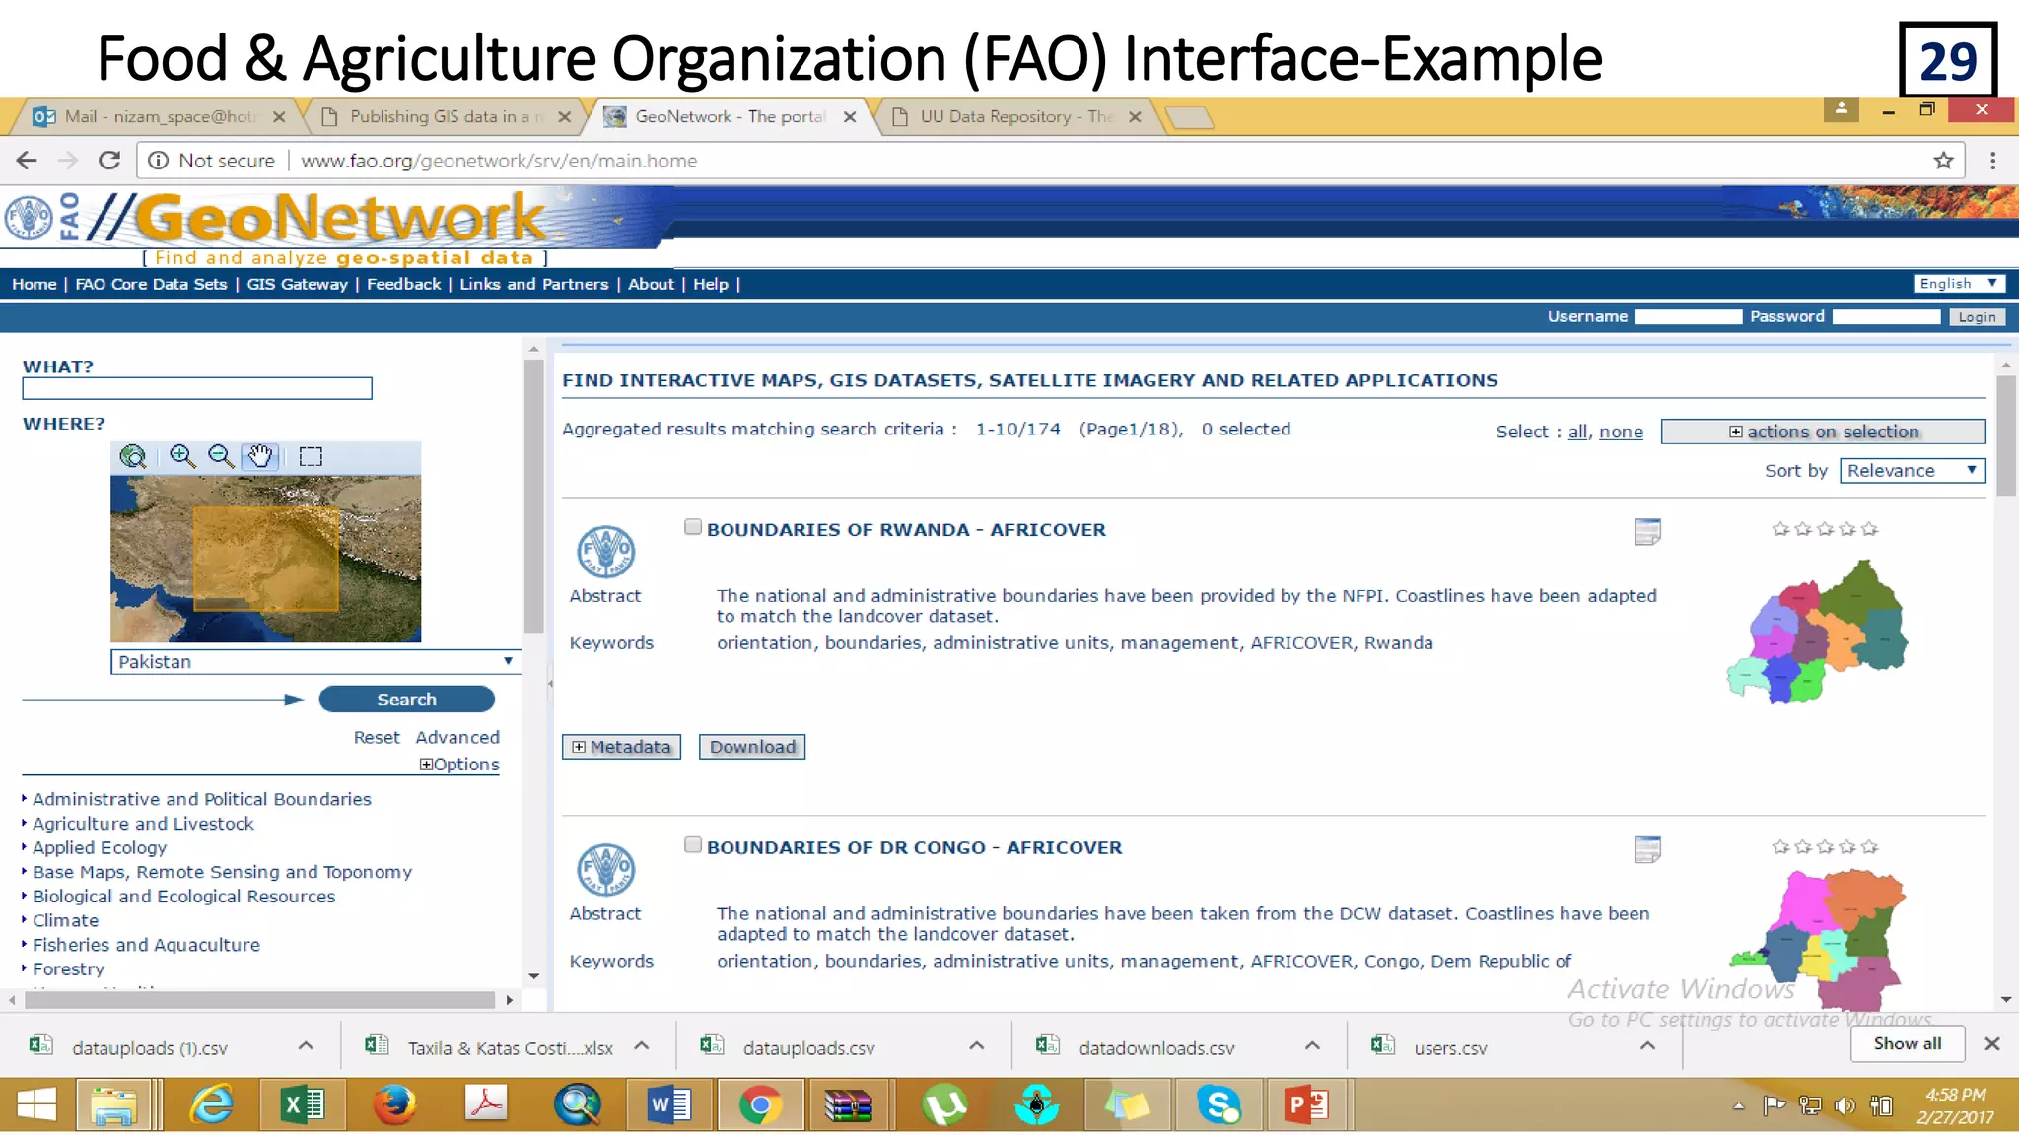
Task: View site info next to Not secure
Action: point(158,161)
